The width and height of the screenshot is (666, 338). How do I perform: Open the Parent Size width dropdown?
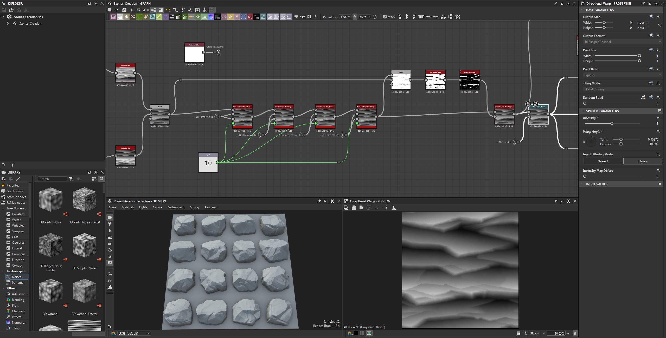(x=345, y=17)
